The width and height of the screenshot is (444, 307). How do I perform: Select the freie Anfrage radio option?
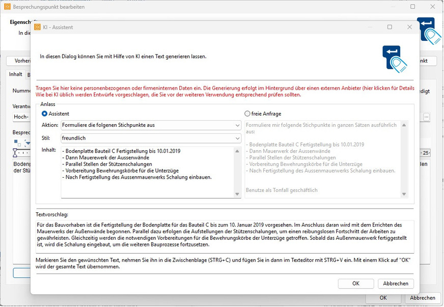(x=247, y=114)
